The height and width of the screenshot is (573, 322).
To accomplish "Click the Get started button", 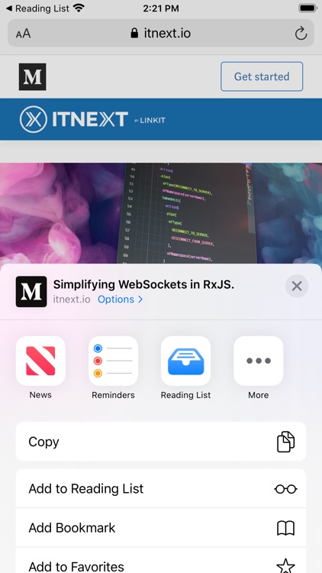I will click(x=262, y=76).
